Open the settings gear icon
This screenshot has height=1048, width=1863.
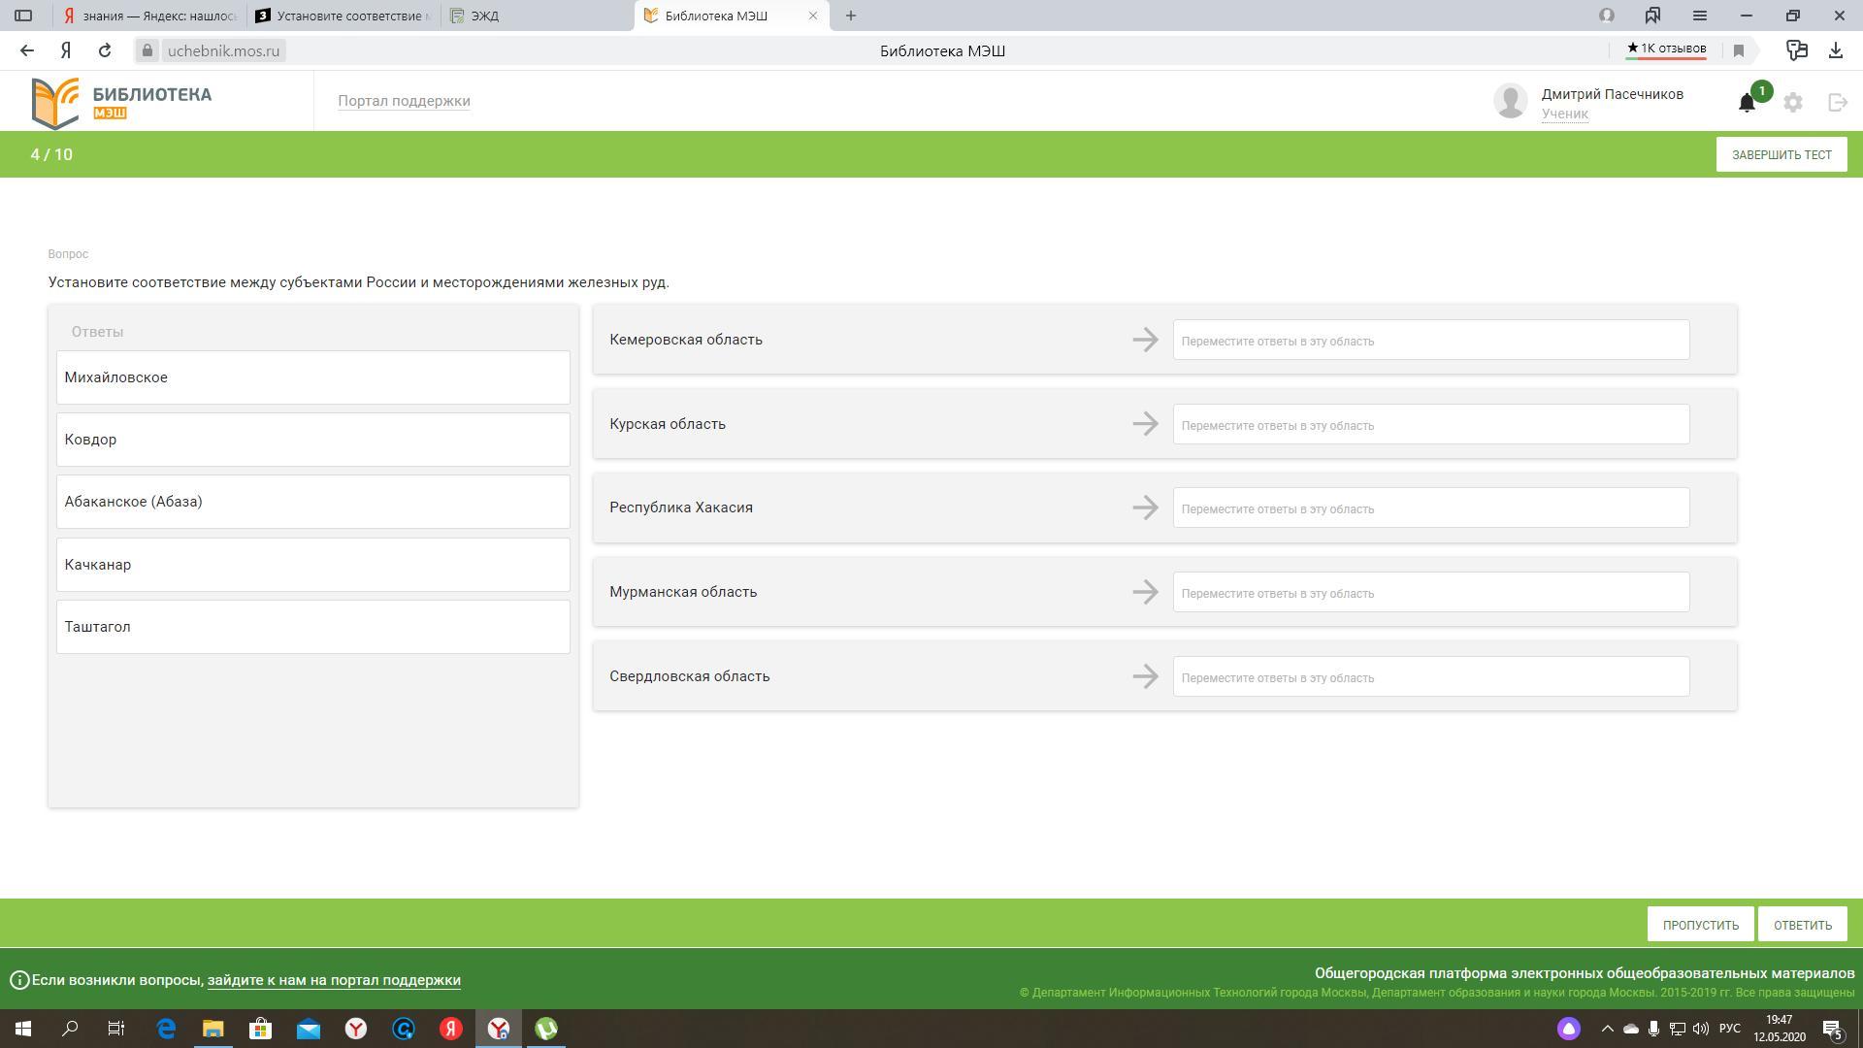pyautogui.click(x=1792, y=102)
